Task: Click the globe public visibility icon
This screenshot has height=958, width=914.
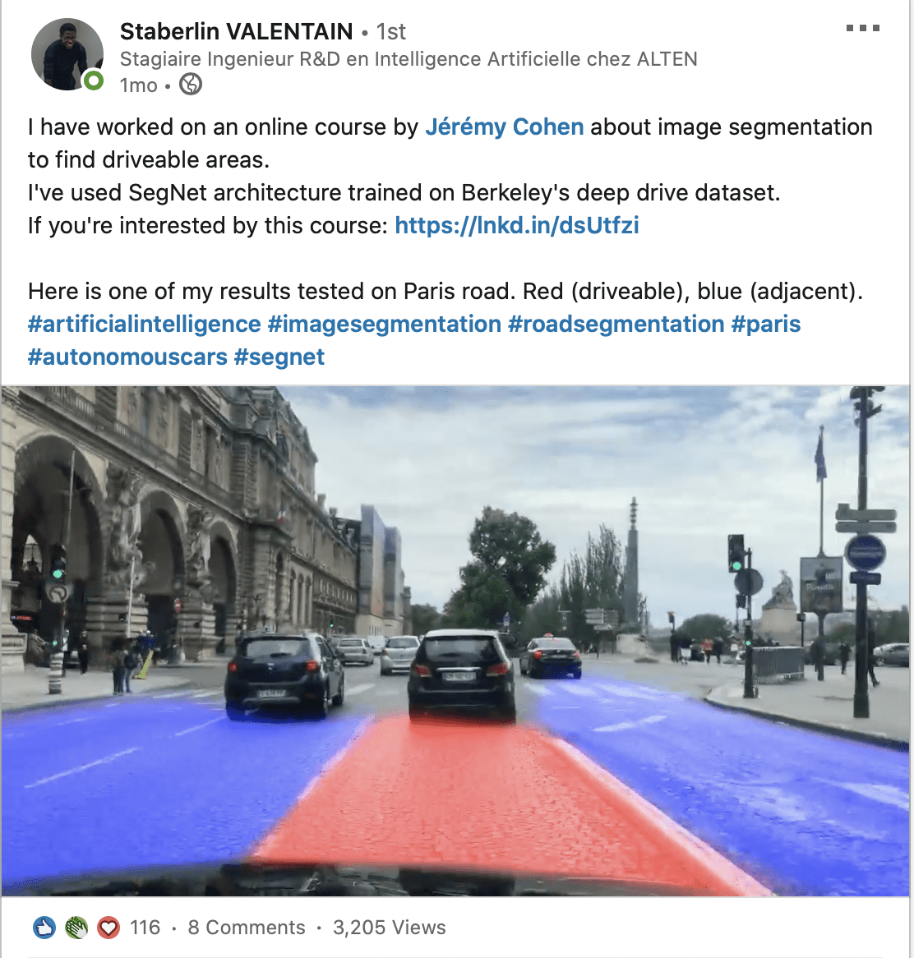Action: coord(191,85)
